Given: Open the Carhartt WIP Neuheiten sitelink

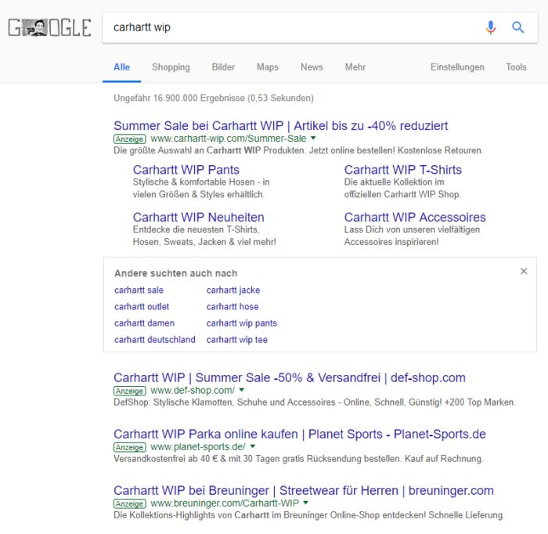Looking at the screenshot, I should [x=199, y=218].
